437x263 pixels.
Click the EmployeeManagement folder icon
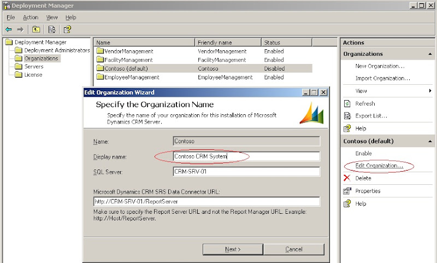[100, 77]
